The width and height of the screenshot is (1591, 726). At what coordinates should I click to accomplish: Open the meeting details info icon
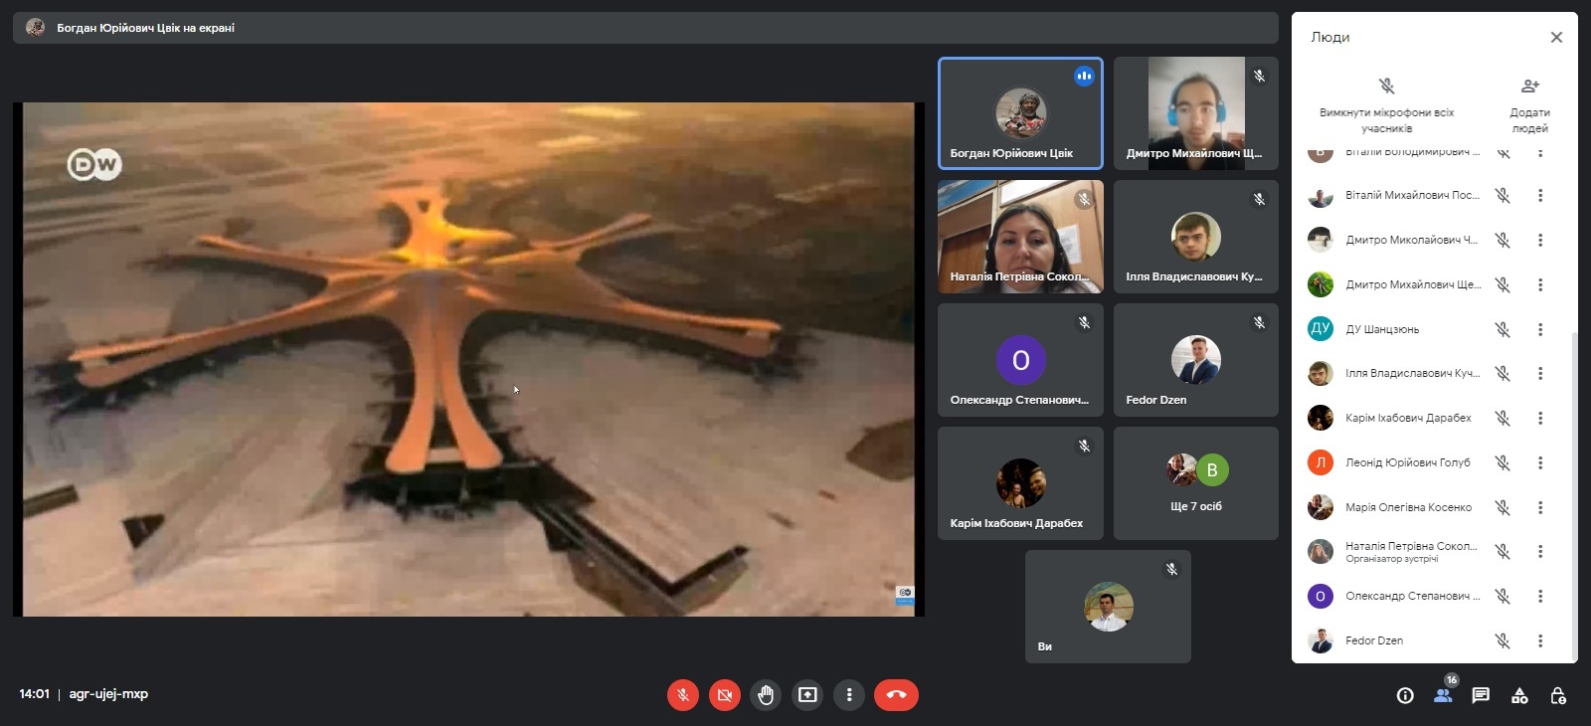(x=1405, y=695)
